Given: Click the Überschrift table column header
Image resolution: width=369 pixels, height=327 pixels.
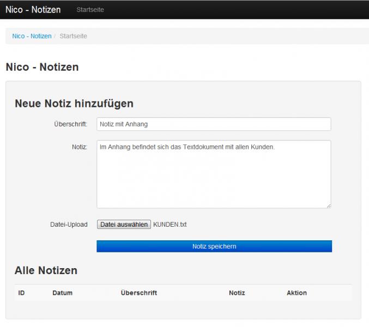Looking at the screenshot, I should click(x=139, y=293).
